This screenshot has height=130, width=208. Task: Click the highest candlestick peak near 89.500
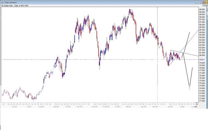pyautogui.click(x=129, y=9)
